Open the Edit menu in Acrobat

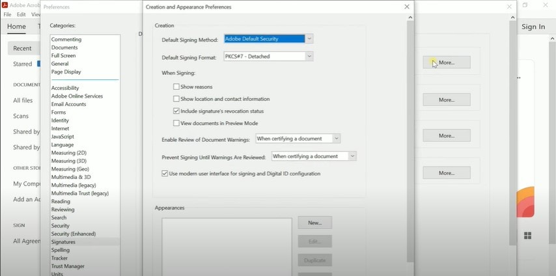click(x=21, y=14)
